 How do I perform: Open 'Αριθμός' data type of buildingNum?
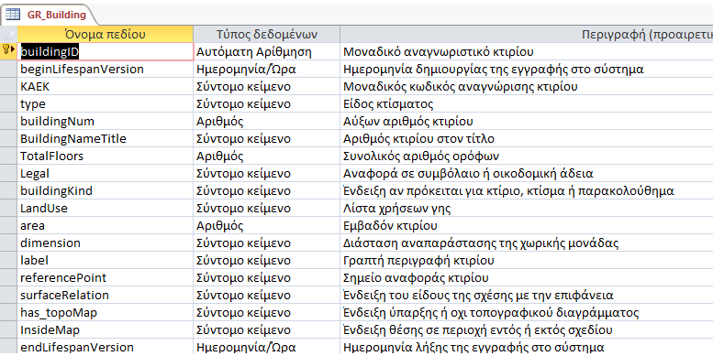pos(266,121)
